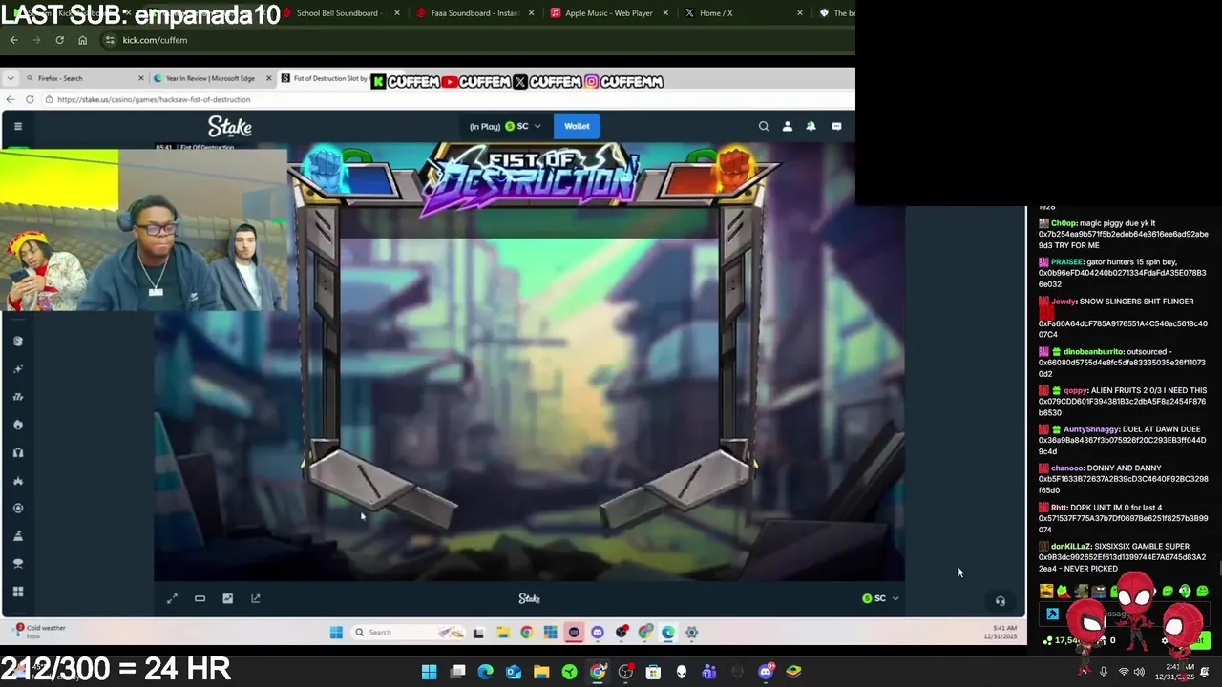Viewport: 1222px width, 687px height.
Task: Go to outer browser home button
Action: coord(82,40)
